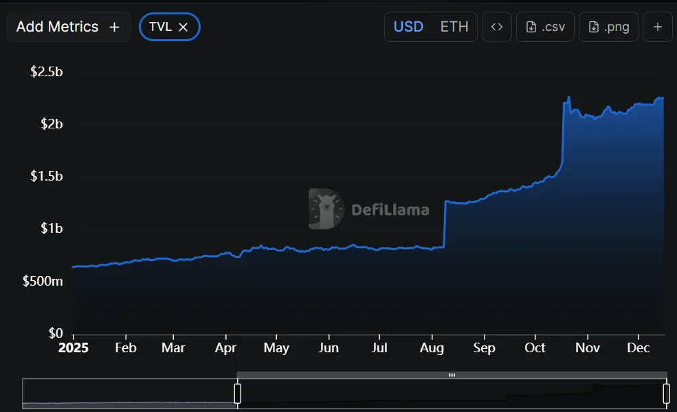Click the USD tab in the currency switcher
Image resolution: width=677 pixels, height=412 pixels.
pos(408,26)
